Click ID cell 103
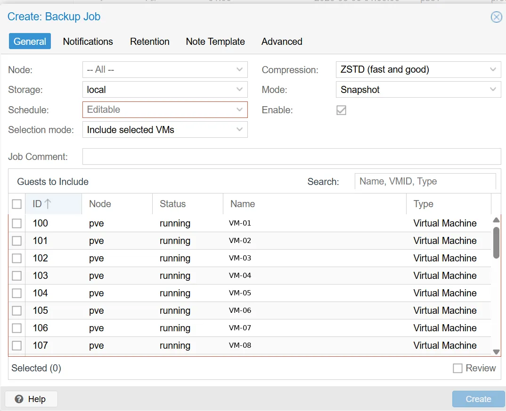Screen dimensions: 506x411 (x=41, y=276)
